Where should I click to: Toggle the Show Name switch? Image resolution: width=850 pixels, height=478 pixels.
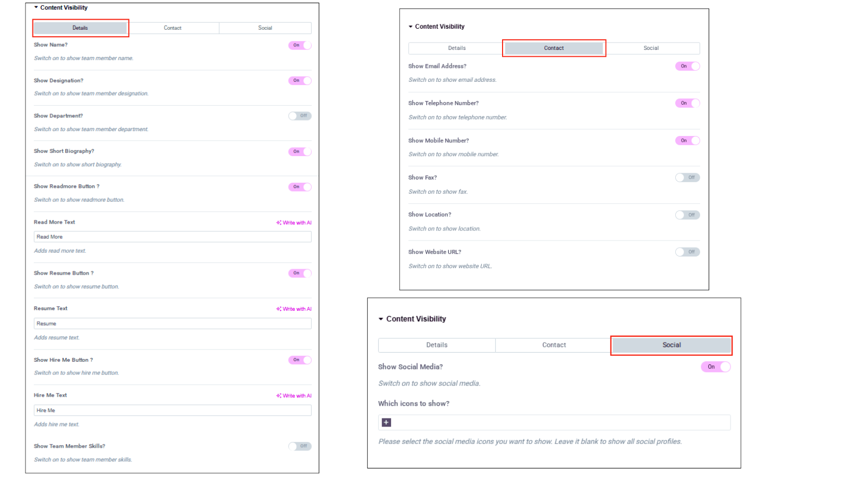(x=300, y=45)
